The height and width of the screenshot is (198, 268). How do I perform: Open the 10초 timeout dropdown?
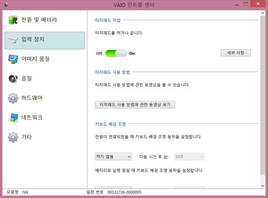point(189,157)
